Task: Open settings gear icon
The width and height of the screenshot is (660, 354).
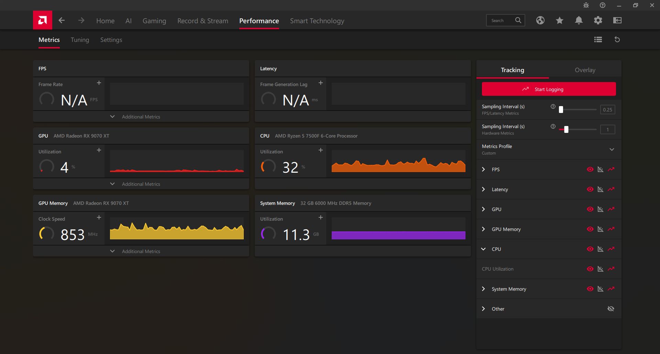Action: click(598, 20)
